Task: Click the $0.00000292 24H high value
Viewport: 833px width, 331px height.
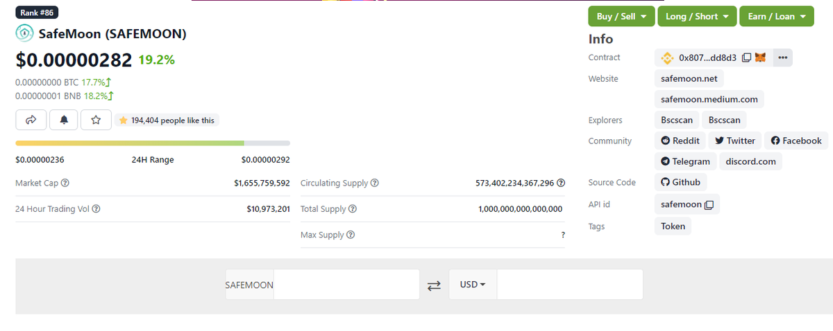Action: tap(265, 160)
